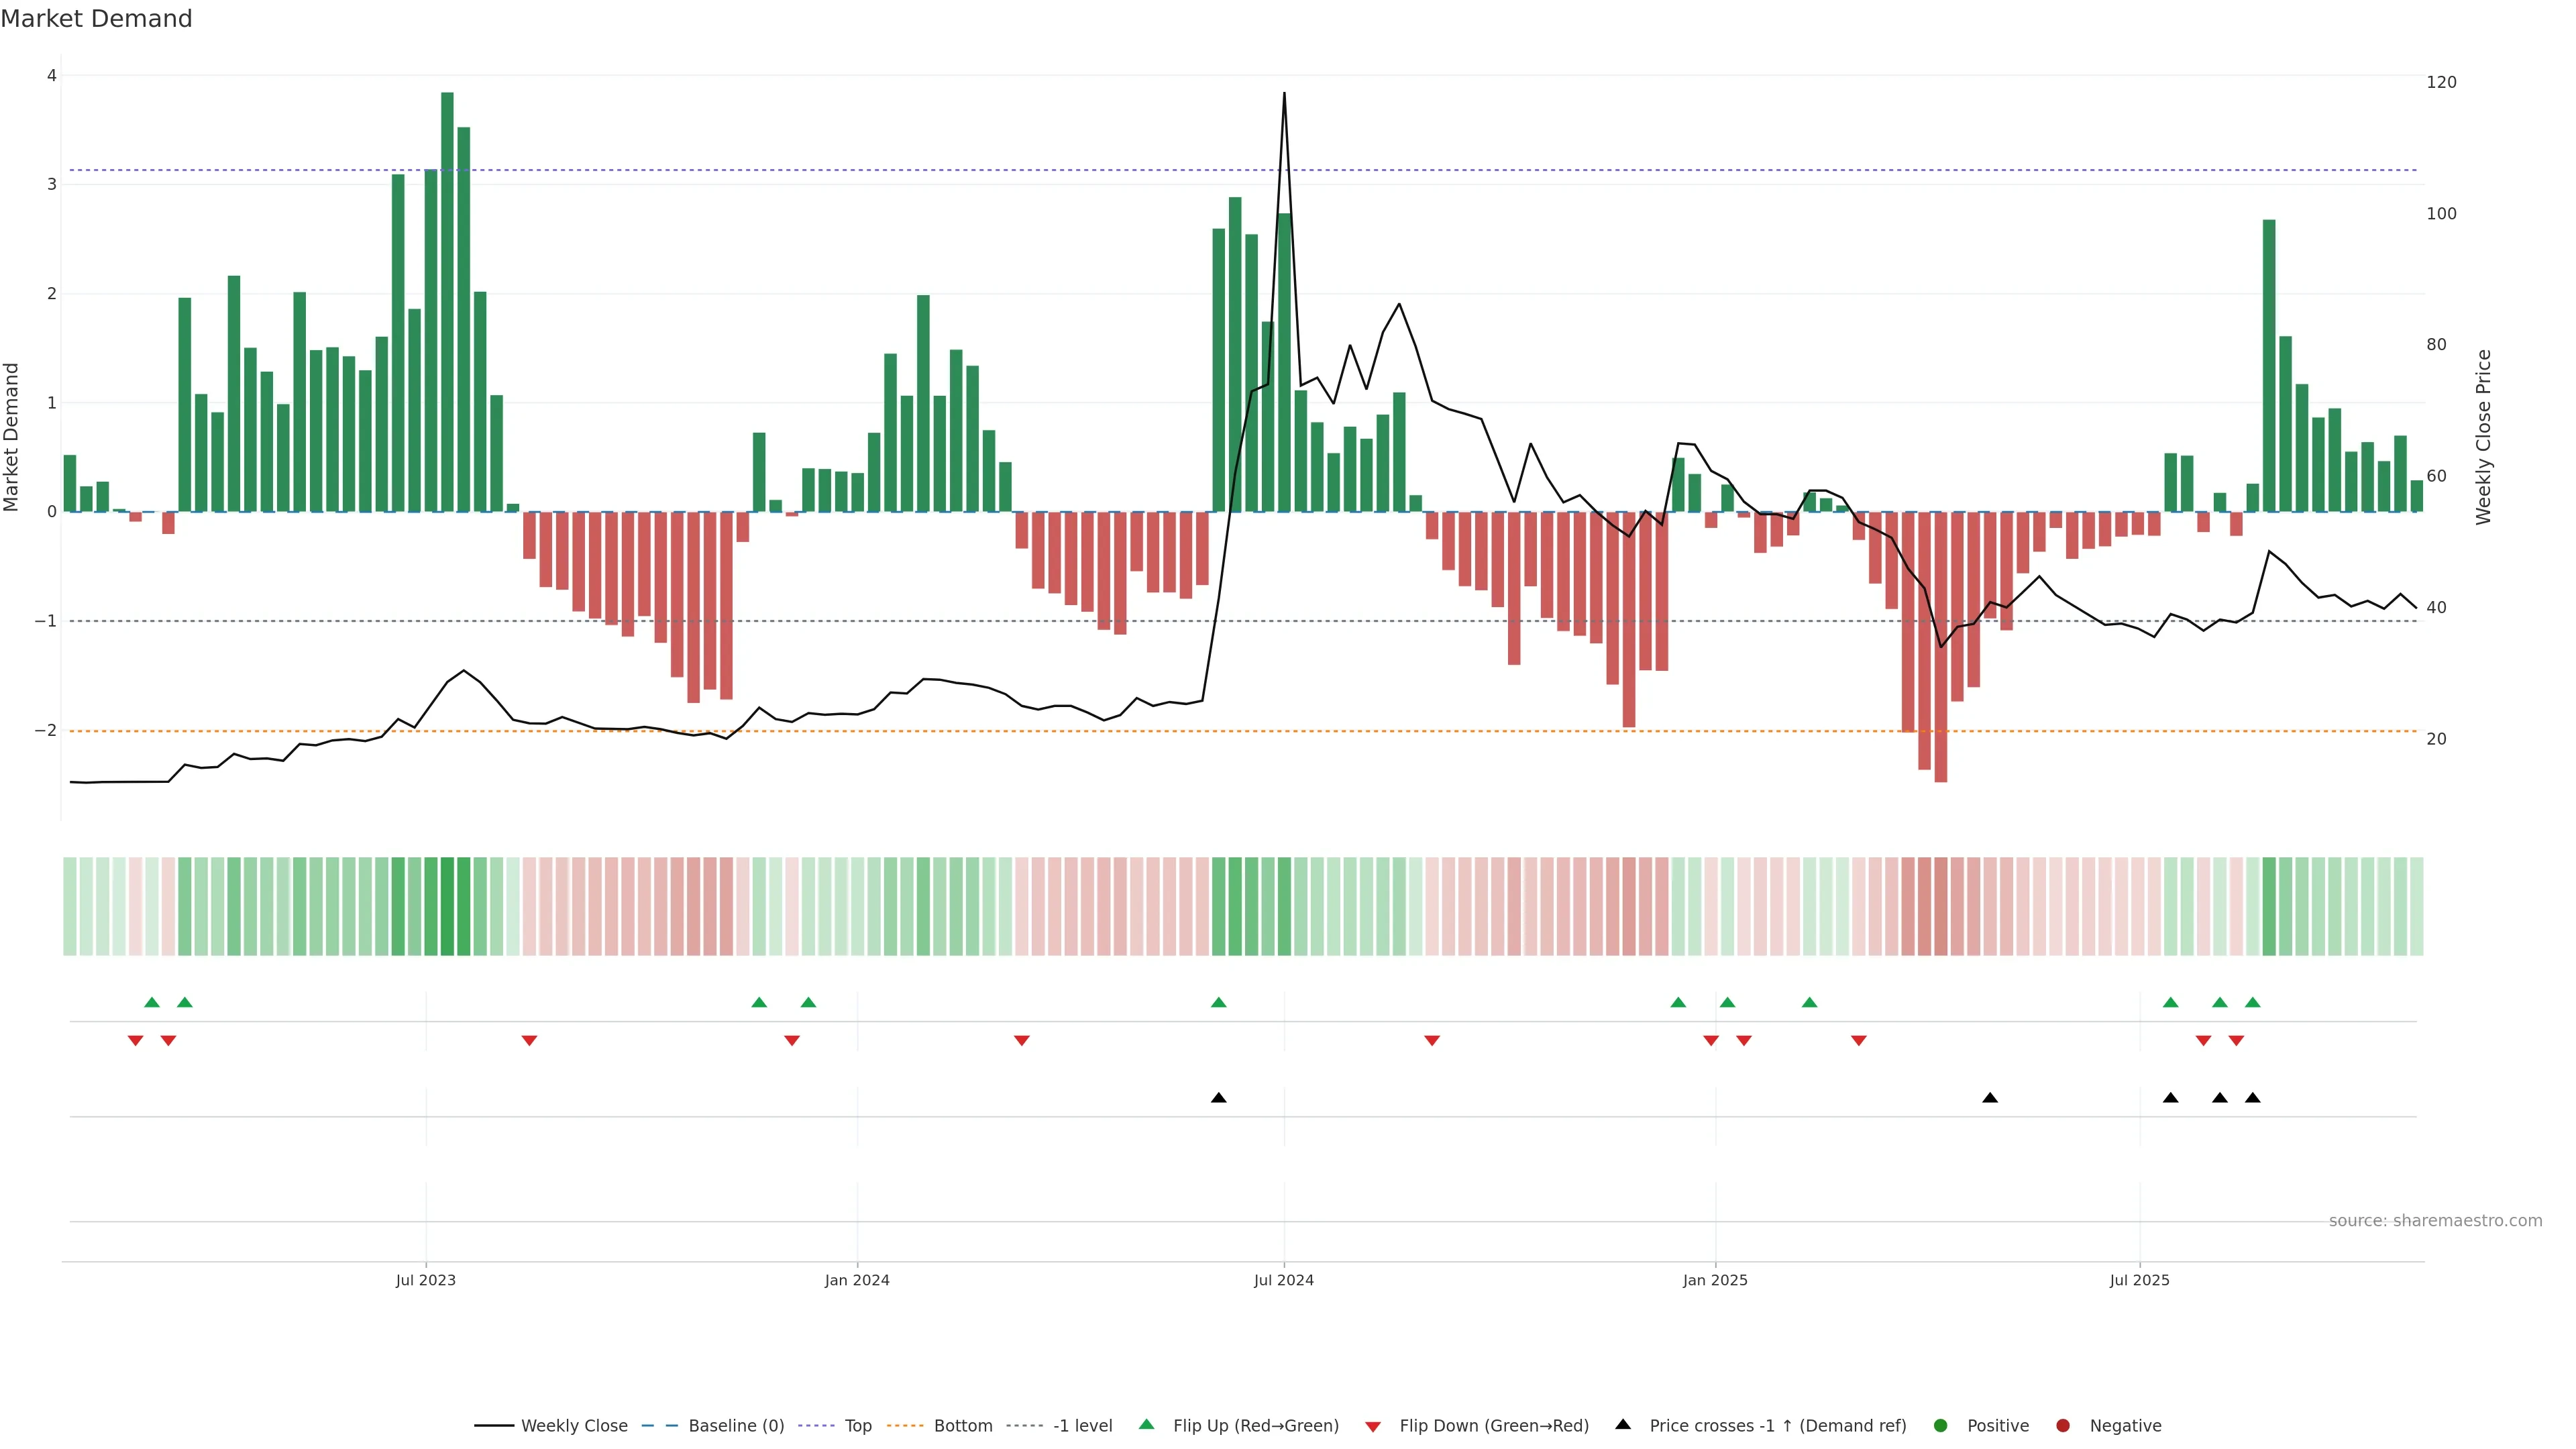Click the green Flip Up legend triangle
Viewport: 2576px width, 1449px height.
pos(1146,1424)
